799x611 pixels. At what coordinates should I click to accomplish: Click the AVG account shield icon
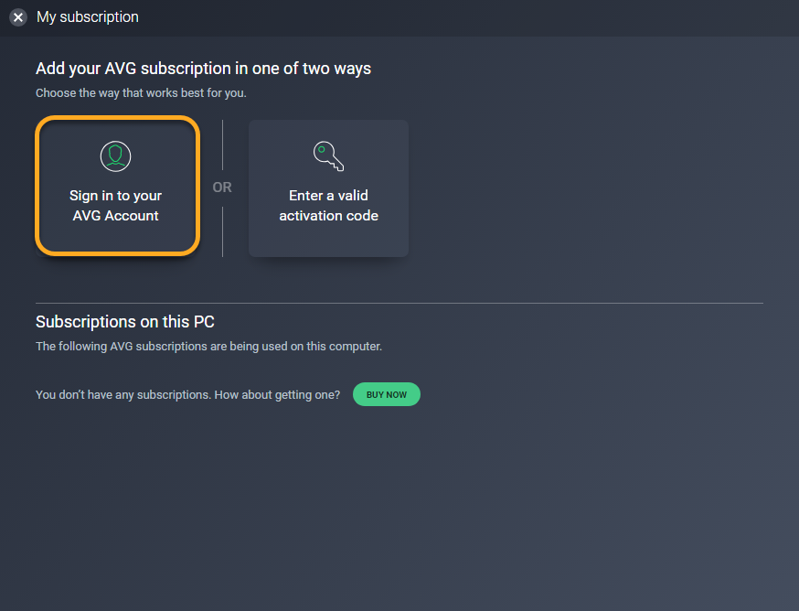(x=116, y=156)
